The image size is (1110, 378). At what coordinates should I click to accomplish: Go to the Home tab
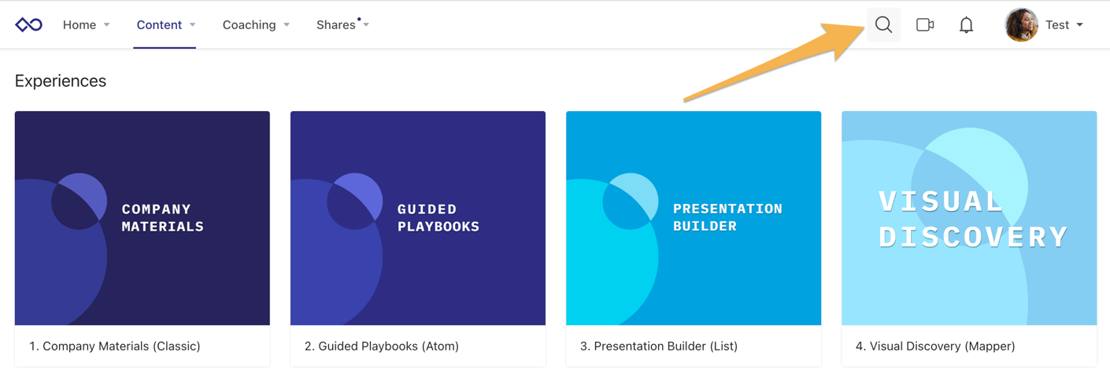tap(80, 25)
